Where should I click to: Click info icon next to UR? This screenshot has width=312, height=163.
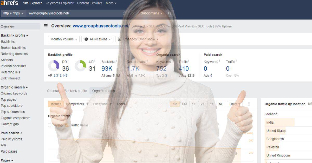95,61
